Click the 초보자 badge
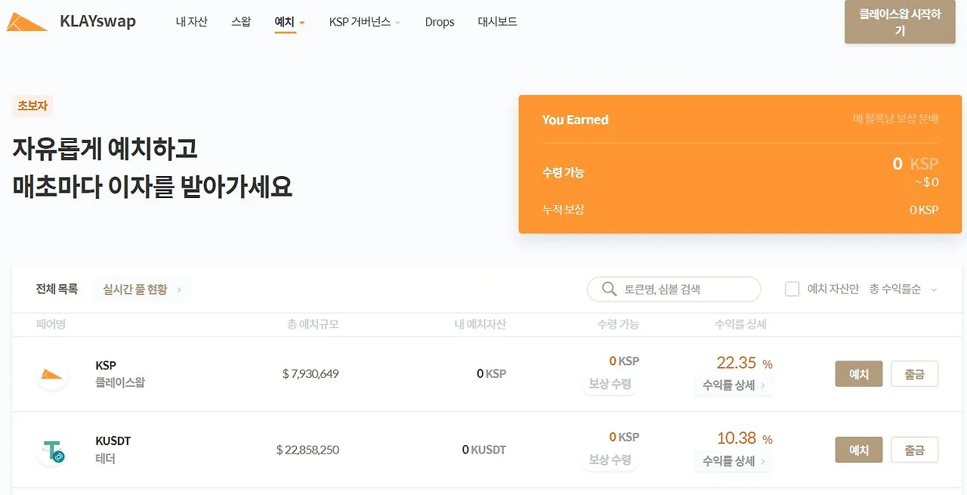Screen dimensions: 967x495 [32, 106]
